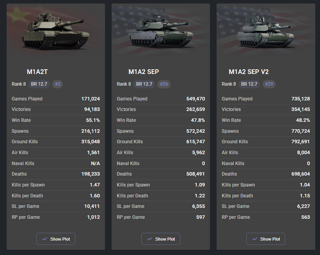This screenshot has height=255, width=320.
Task: Click the BR 12.7 badge on M1A2 SEP
Action: click(x=144, y=84)
